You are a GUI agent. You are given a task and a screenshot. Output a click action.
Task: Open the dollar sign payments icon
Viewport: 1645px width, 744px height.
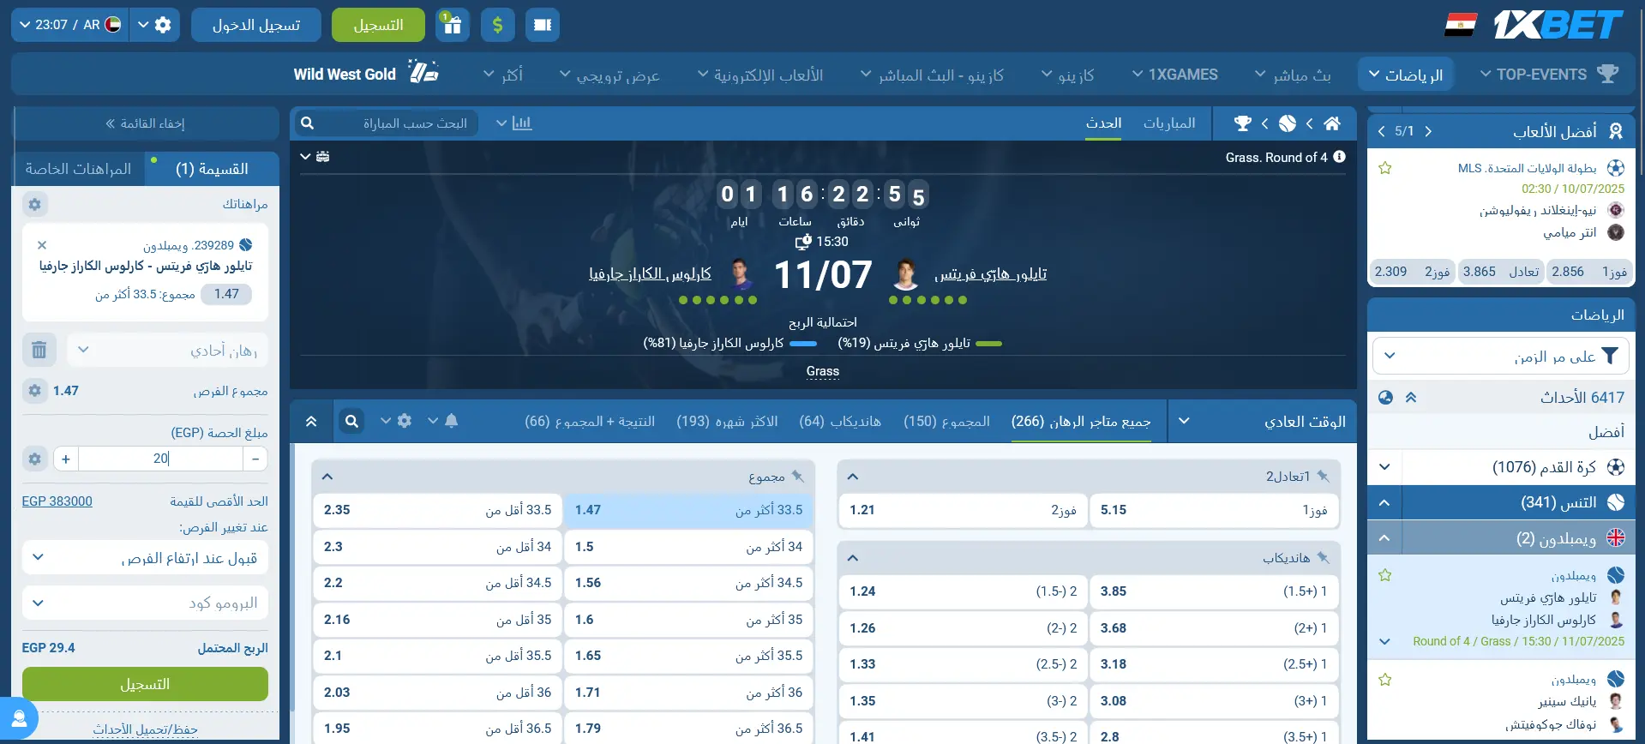(497, 25)
